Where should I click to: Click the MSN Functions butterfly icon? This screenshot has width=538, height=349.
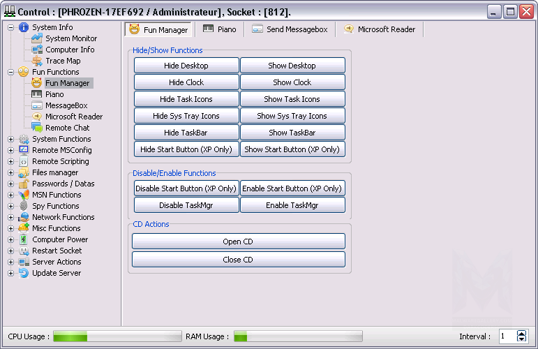[x=24, y=195]
